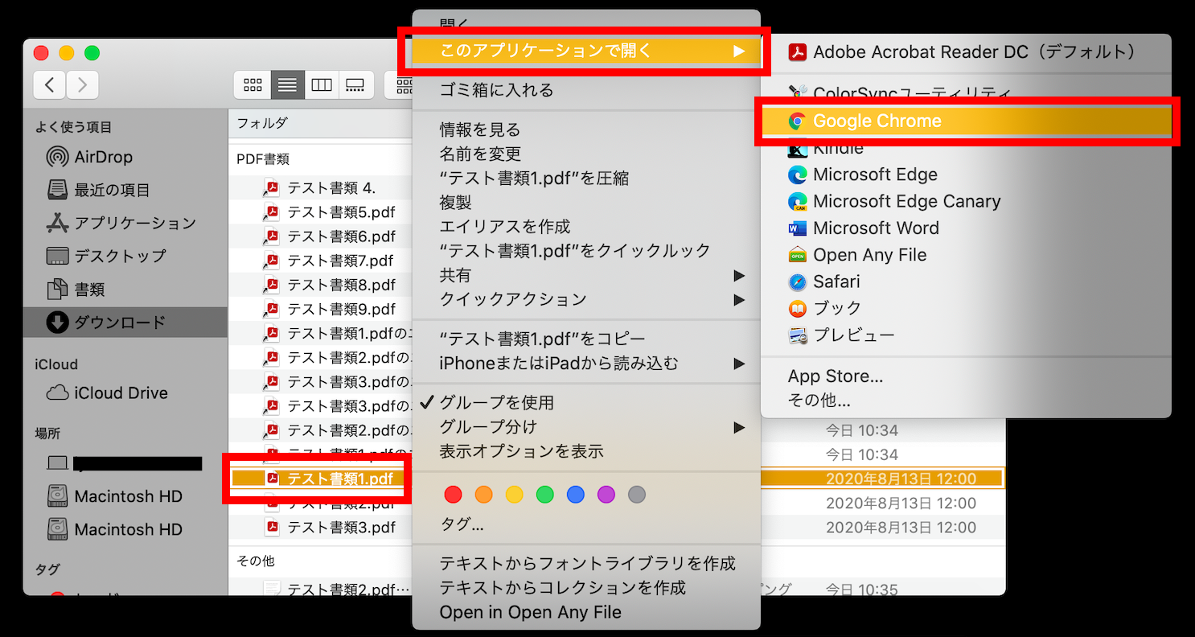Click the Microsoft Edge Canary icon
Screen dimensions: 1195x637
798,201
